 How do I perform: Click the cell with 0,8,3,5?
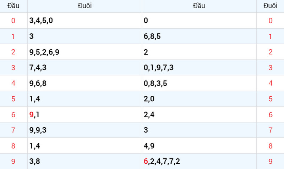[199, 83]
